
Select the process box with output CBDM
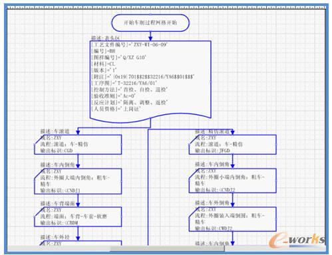pos(78,217)
